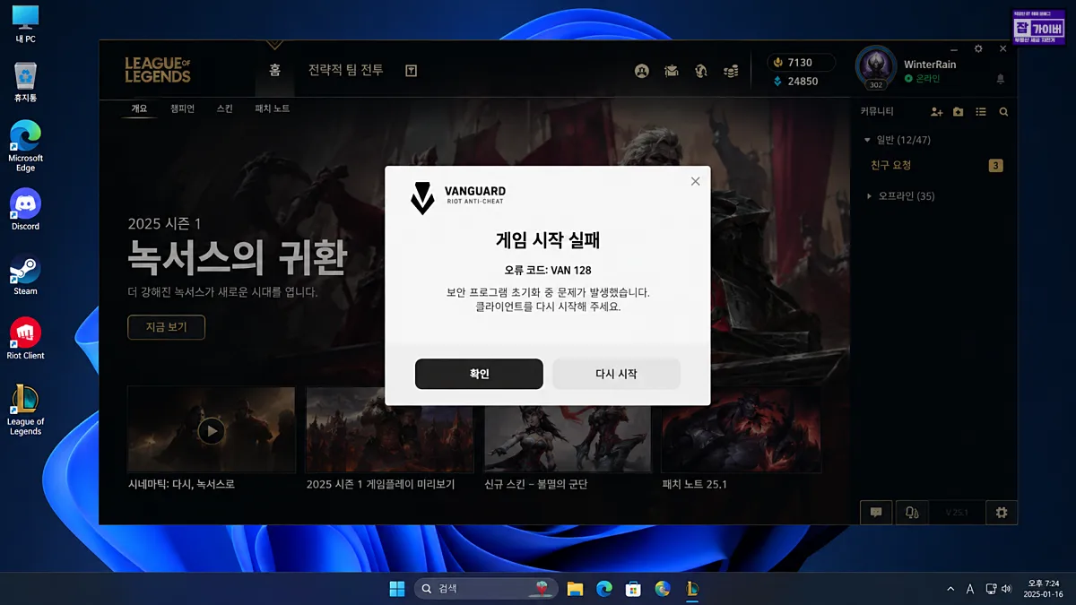Viewport: 1076px width, 605px height.
Task: Click the Discord desktop shortcut
Action: pos(25,210)
